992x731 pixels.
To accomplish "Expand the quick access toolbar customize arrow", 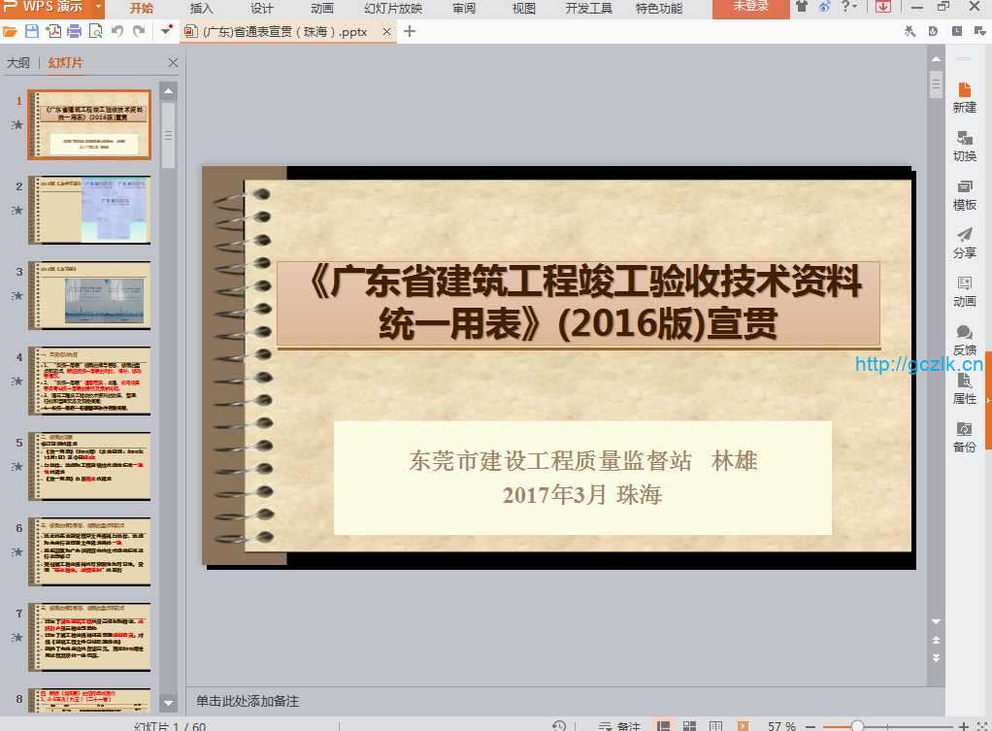I will [166, 32].
